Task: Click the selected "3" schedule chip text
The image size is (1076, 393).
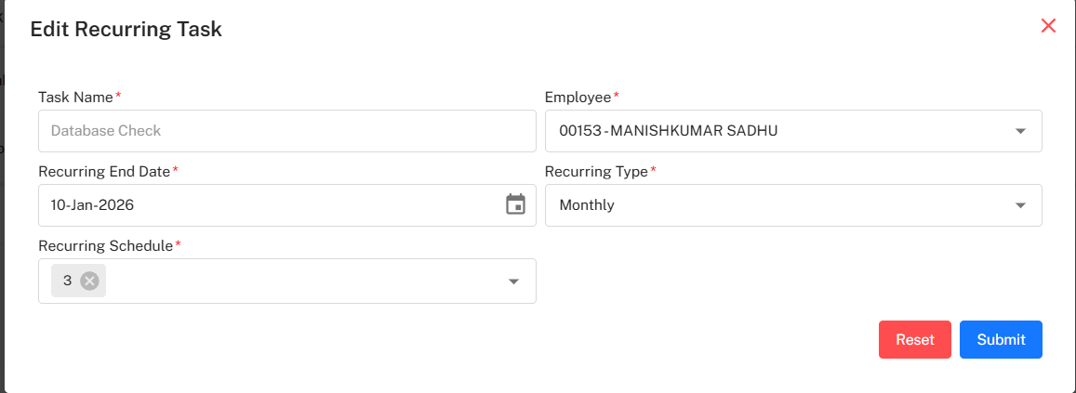Action: [67, 281]
